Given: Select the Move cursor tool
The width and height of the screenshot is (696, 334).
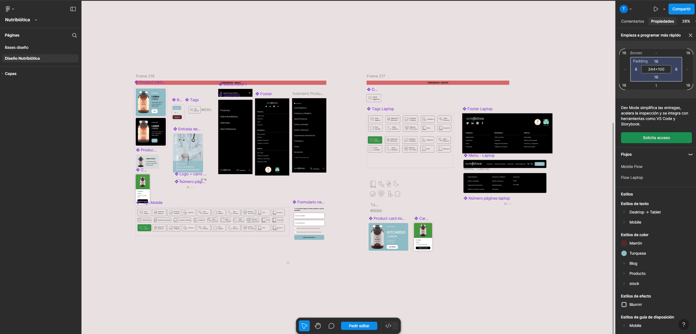Looking at the screenshot, I should tap(304, 326).
